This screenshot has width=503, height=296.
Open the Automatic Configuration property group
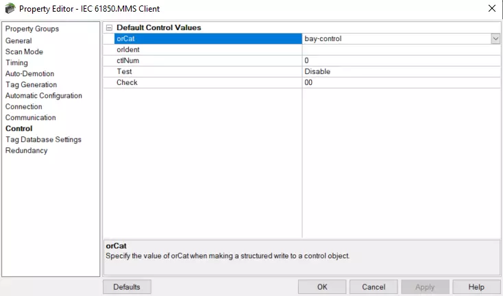(44, 95)
